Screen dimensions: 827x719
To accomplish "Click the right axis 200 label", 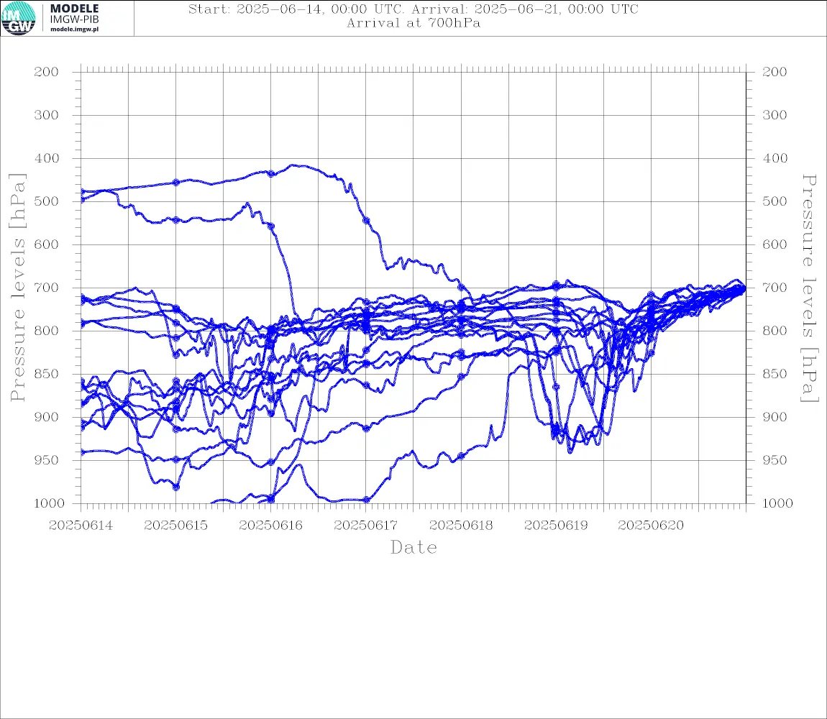I will 775,72.
